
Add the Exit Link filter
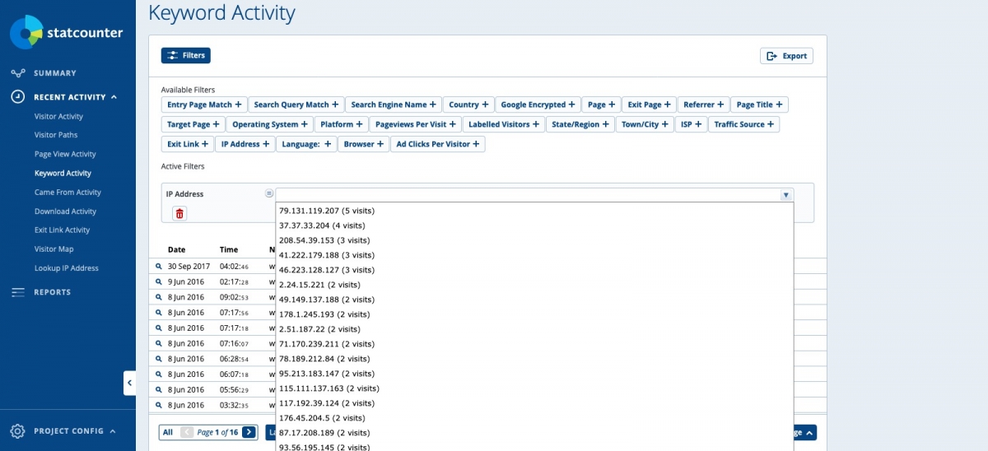coord(188,144)
